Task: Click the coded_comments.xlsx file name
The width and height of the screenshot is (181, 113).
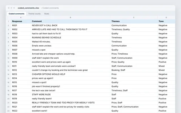Action: point(28,8)
